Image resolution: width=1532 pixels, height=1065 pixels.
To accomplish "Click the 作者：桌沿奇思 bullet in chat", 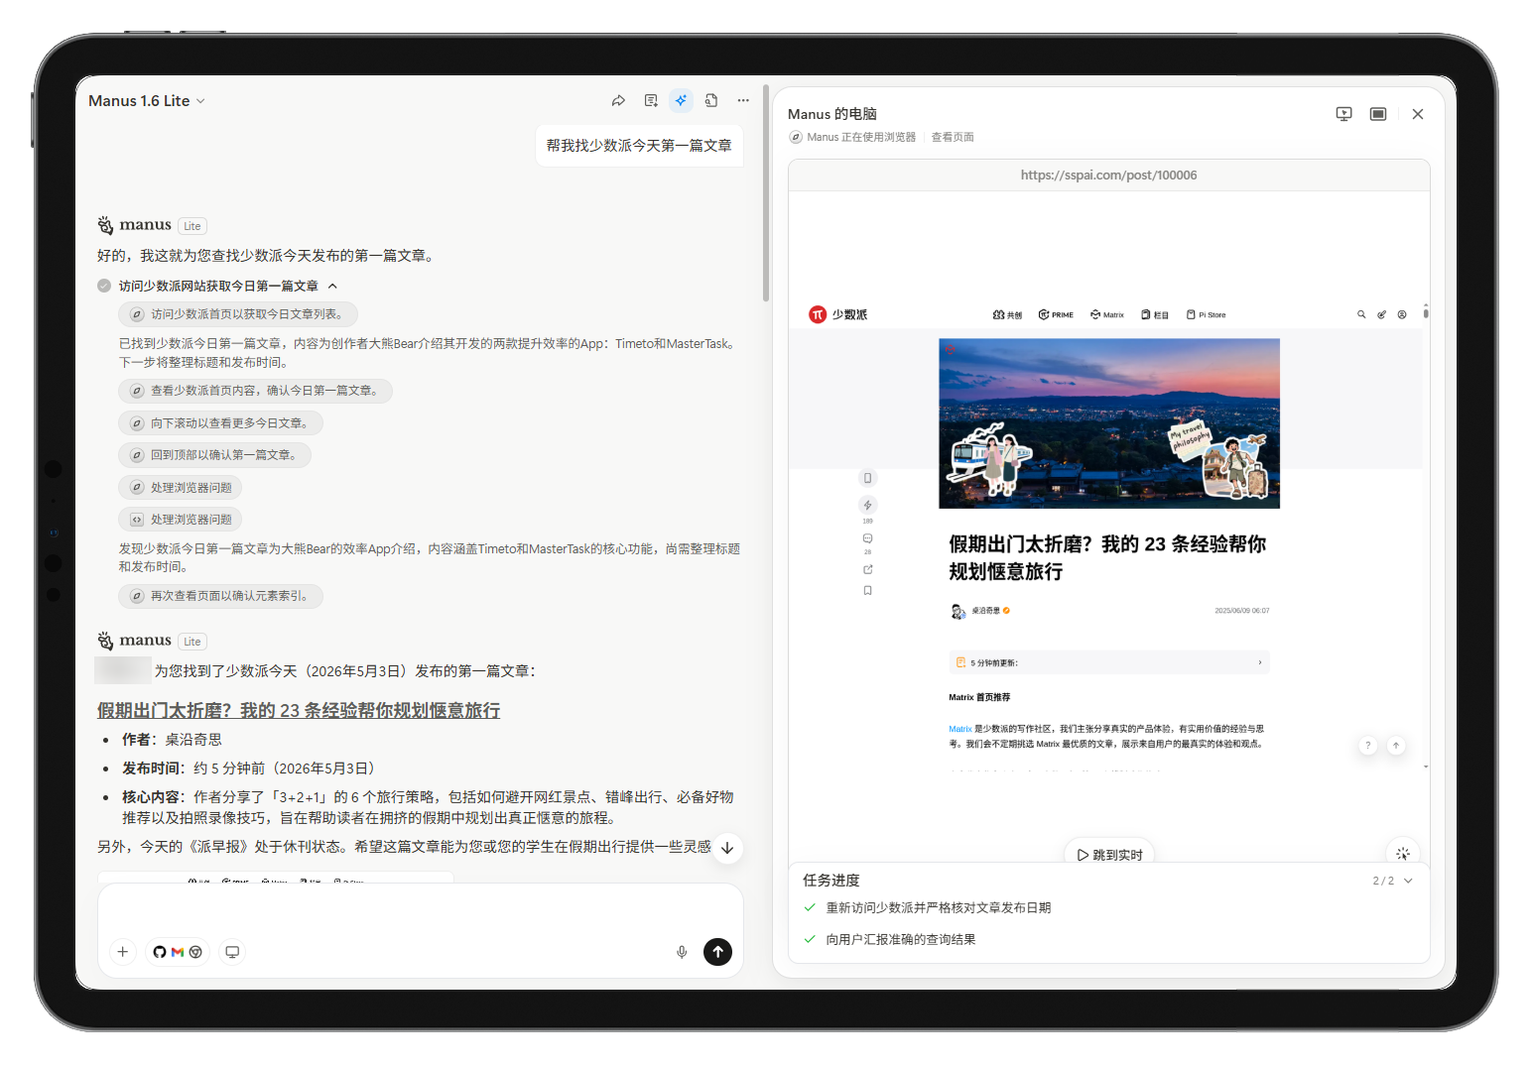I will tap(172, 739).
